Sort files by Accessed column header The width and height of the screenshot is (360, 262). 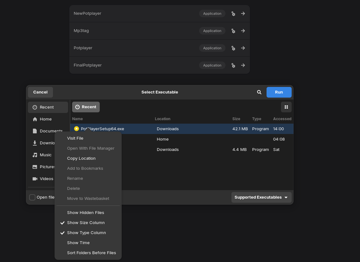point(282,119)
